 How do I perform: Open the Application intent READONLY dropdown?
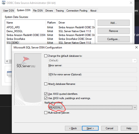92,107
